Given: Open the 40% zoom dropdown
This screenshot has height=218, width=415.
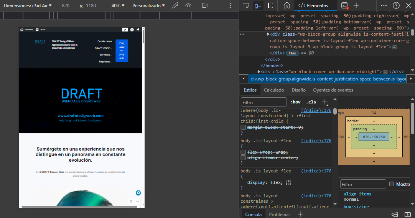Looking at the screenshot, I should 118,6.
